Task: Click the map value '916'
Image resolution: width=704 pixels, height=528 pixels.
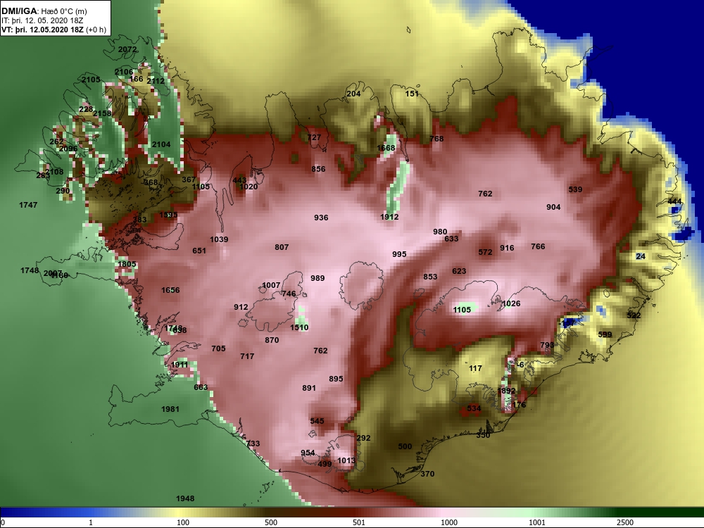Action: coord(507,248)
